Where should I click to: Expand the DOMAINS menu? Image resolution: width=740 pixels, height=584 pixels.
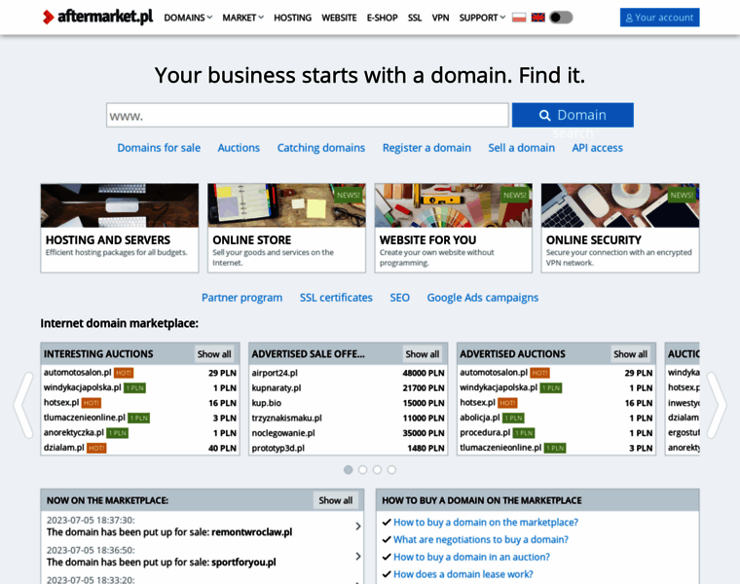tap(188, 18)
